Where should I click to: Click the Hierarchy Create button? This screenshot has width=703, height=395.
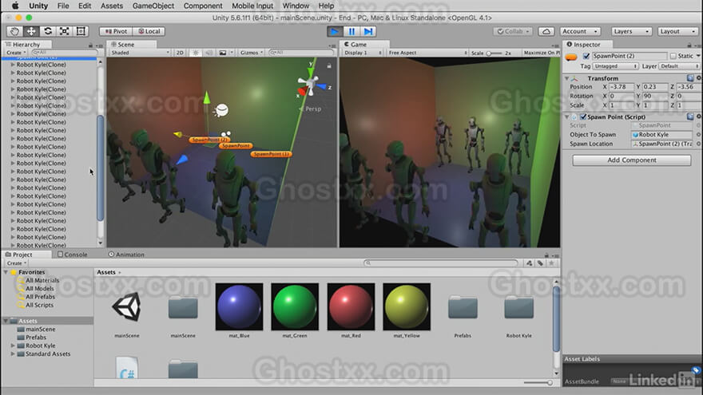point(15,53)
